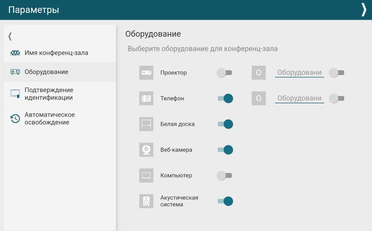Click the Компьютер label
This screenshot has width=372, height=231.
[x=176, y=175]
